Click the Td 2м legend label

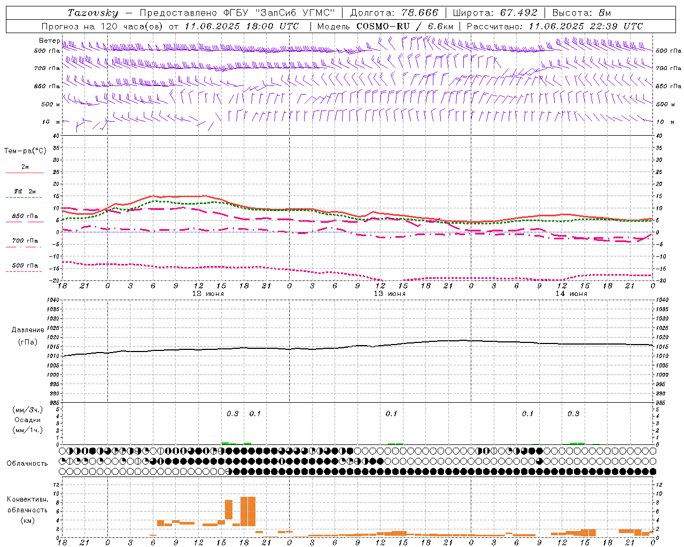pos(25,191)
